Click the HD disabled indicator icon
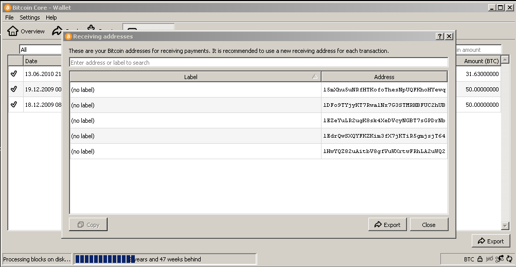This screenshot has width=516, height=267. click(490, 259)
